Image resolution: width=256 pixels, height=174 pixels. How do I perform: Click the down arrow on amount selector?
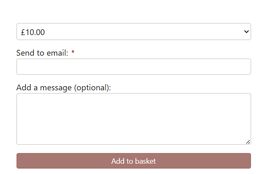[246, 32]
